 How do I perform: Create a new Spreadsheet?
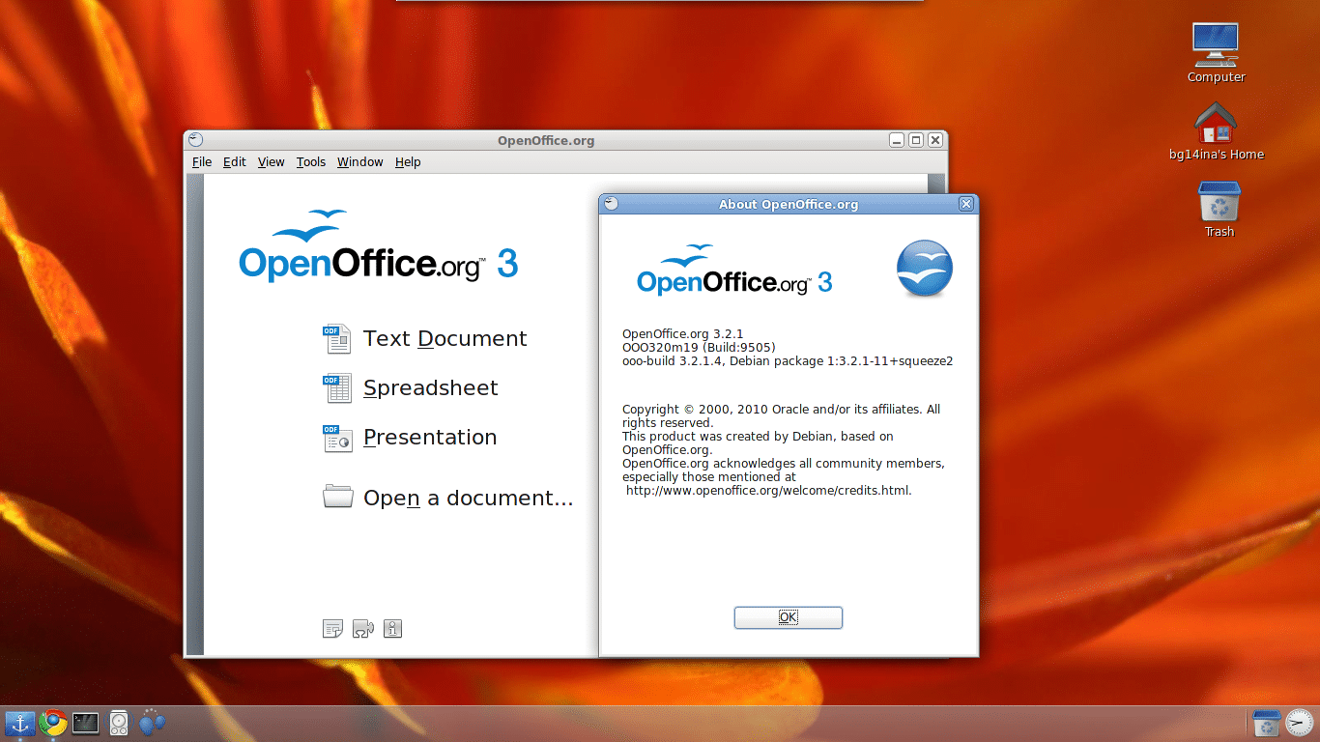(x=411, y=388)
